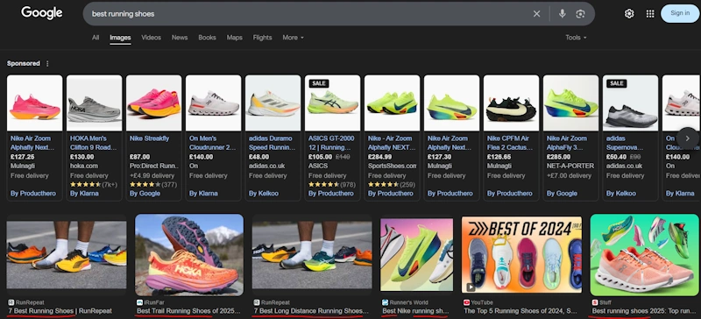
Task: Open 'The Top 5 Running Shoes of 2024' caption
Action: pos(520,310)
